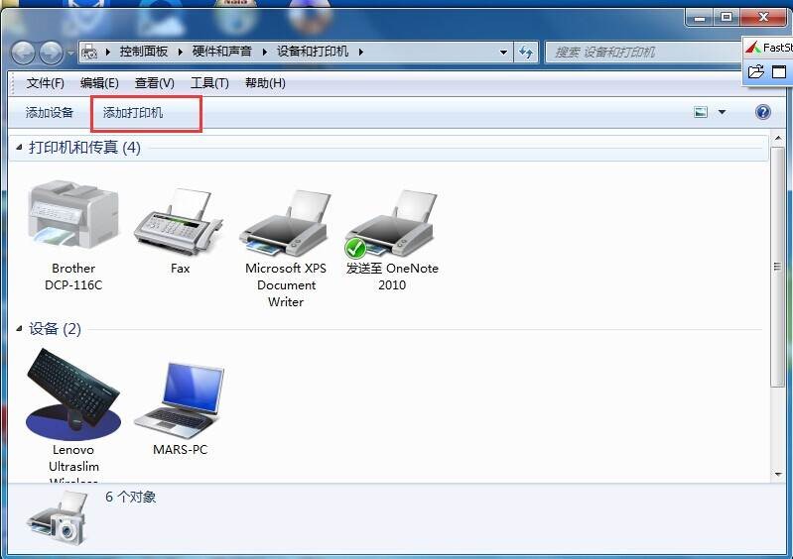The image size is (793, 559).
Task: Open the 文件(F) menu
Action: pos(45,83)
